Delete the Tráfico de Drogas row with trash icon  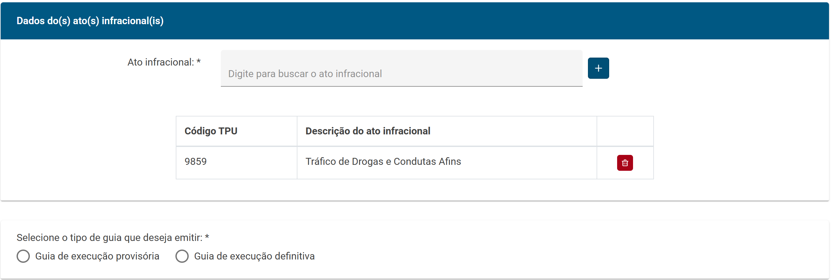[x=625, y=163]
